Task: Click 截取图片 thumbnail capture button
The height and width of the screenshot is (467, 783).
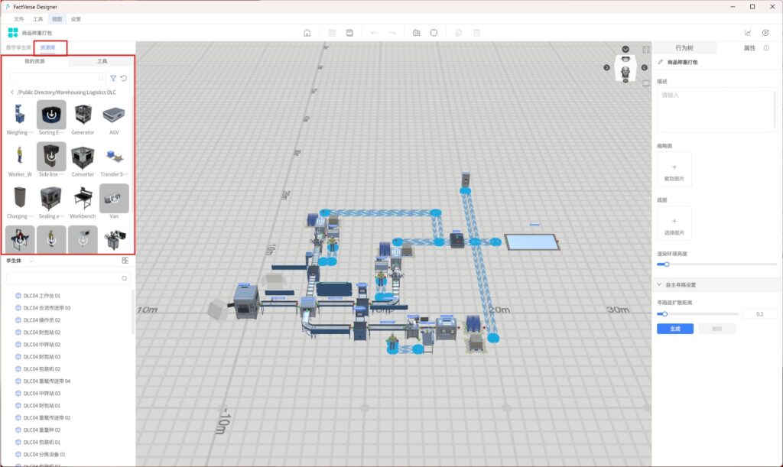Action: point(674,169)
